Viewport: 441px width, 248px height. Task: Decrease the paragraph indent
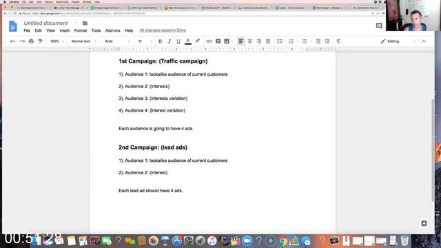click(318, 41)
